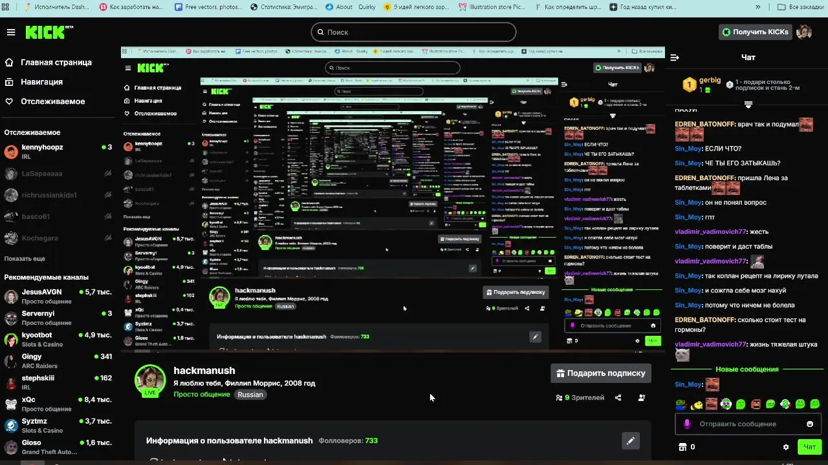Screen dimensions: 828x465
Task: Collapse the chat panel with arrow icon
Action: (675, 57)
